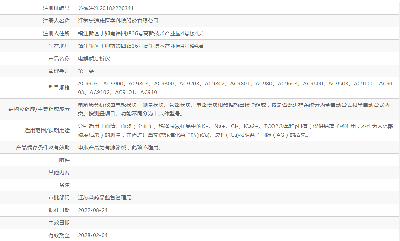Click the label 附件

point(64,160)
